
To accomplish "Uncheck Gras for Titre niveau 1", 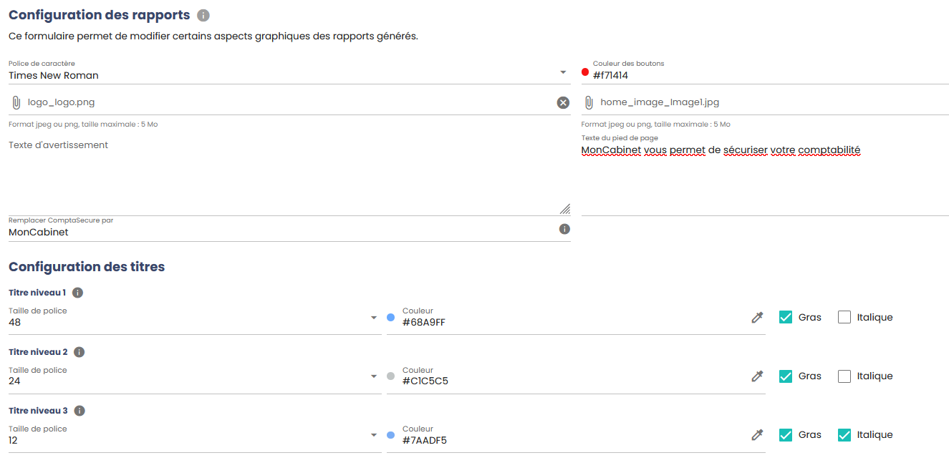I will click(786, 317).
